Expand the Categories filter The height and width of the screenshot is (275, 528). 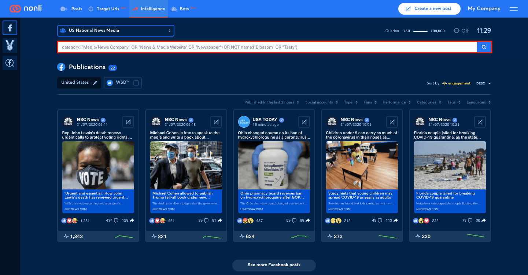coord(429,102)
